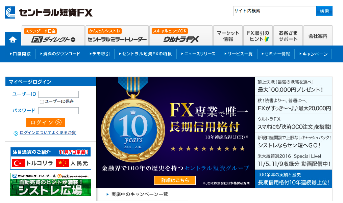Image resolution: width=343 pixels, height=203 pixels.
Task: Click the マイページログイン panel heading
Action: tap(51, 82)
